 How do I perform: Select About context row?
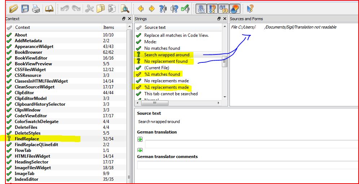[x=66, y=35]
